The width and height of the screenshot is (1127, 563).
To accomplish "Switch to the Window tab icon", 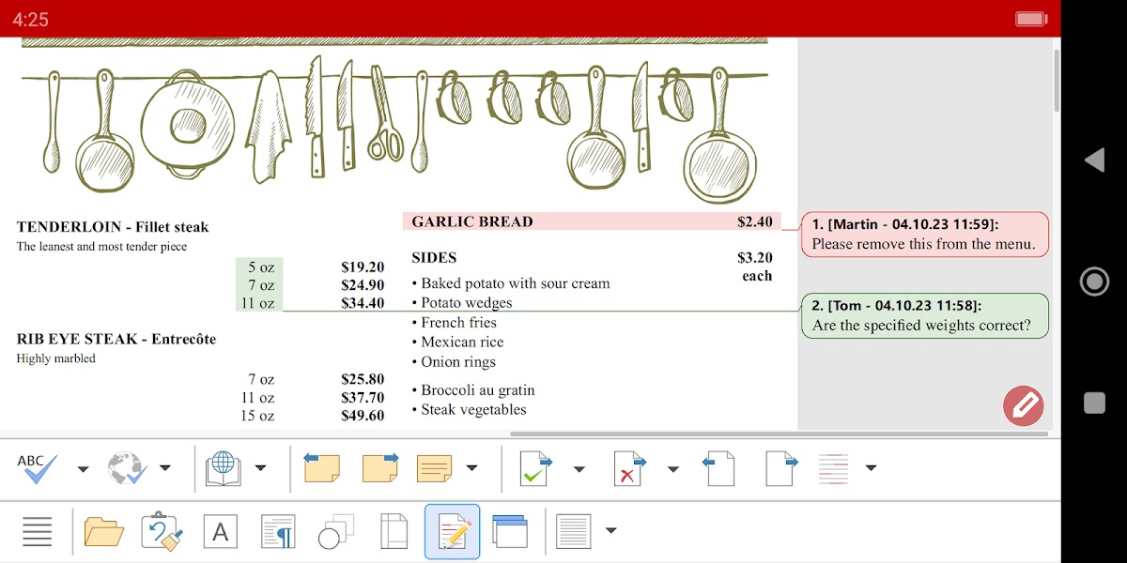I will click(510, 531).
